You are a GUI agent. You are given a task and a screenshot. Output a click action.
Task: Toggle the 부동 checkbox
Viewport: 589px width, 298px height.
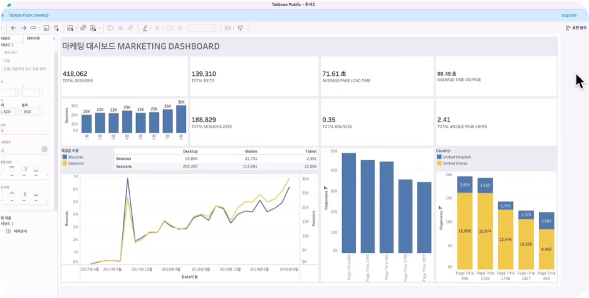1,61
